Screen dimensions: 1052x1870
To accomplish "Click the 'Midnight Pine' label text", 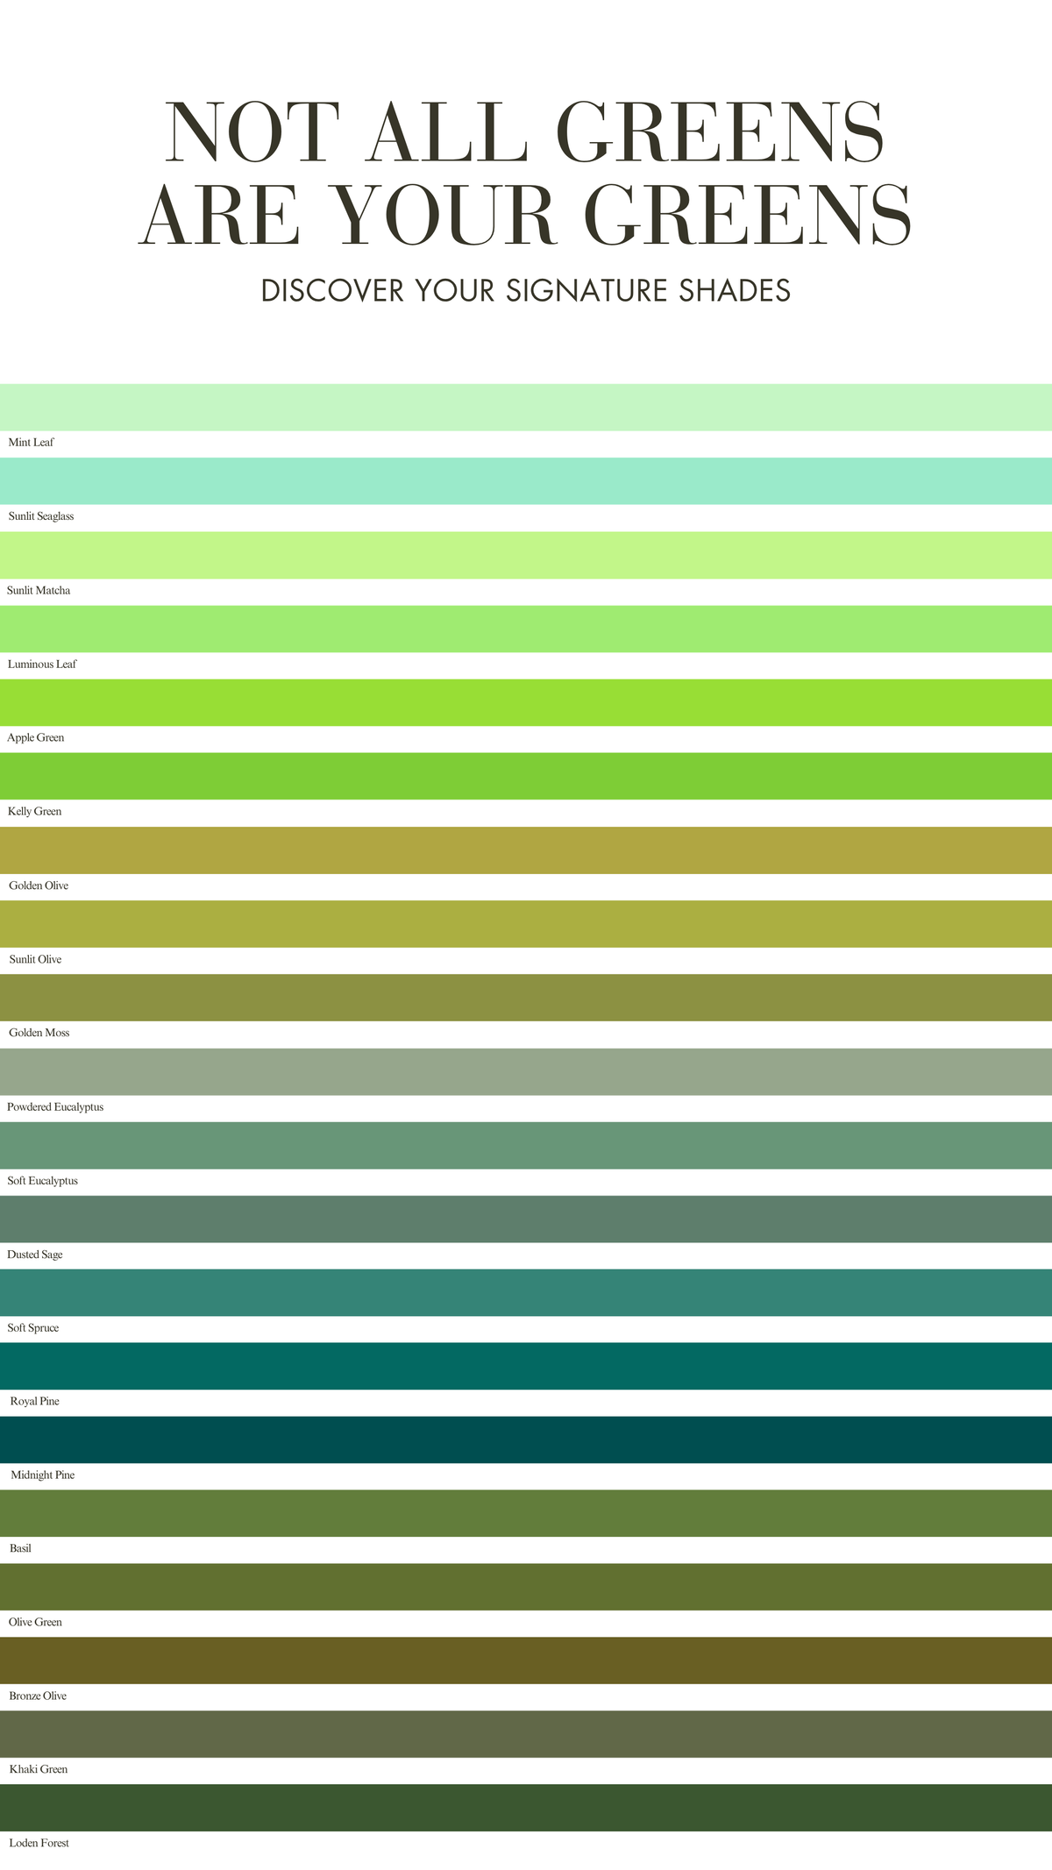I will coord(43,1475).
